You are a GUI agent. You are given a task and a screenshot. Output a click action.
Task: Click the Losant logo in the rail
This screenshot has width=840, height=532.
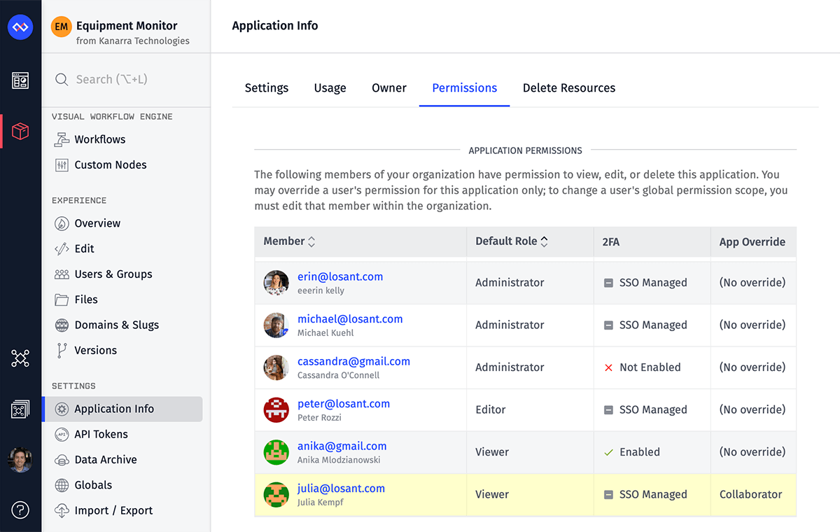20,27
